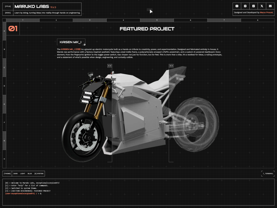Select the System theme option
The width and height of the screenshot is (277, 208).
click(39, 174)
